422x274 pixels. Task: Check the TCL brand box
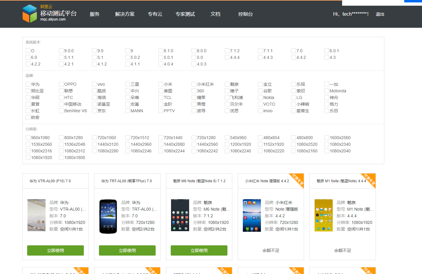[x=161, y=97]
